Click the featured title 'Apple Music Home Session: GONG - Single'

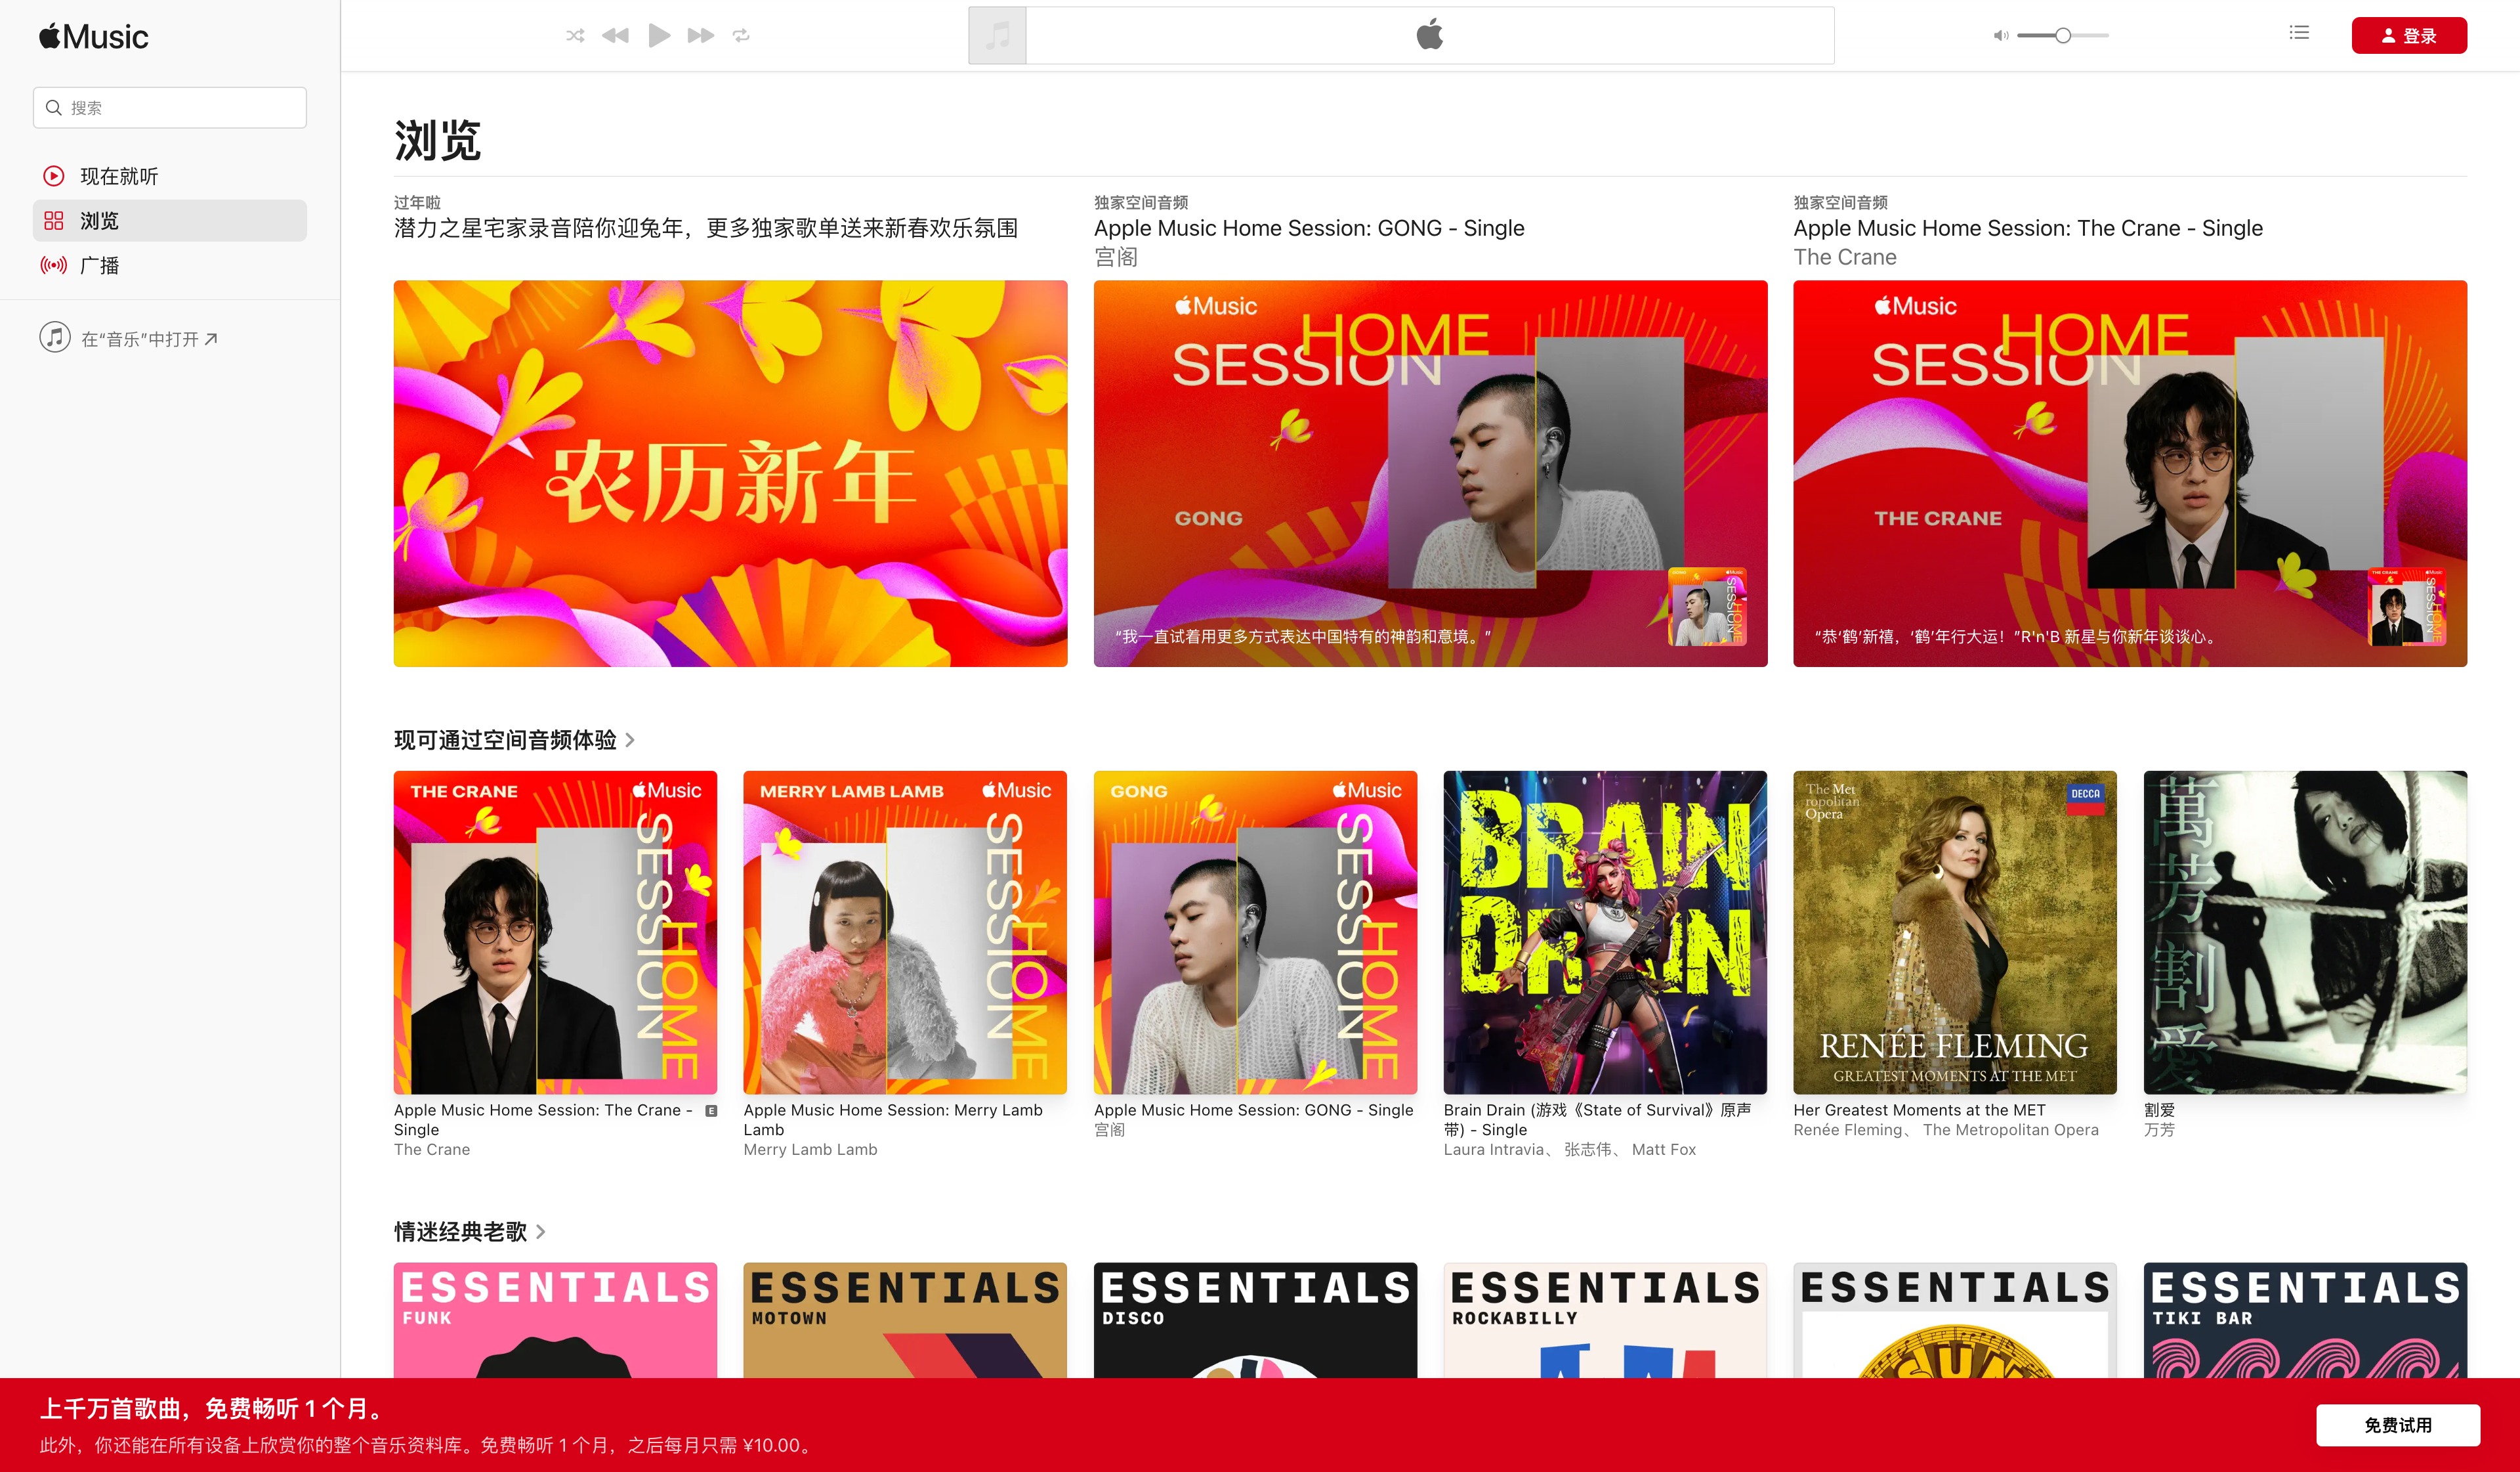(1309, 228)
